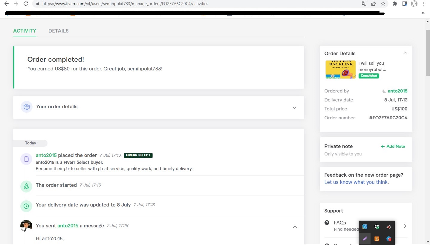Click The order started entry text
Image resolution: width=430 pixels, height=245 pixels.
tap(56, 185)
